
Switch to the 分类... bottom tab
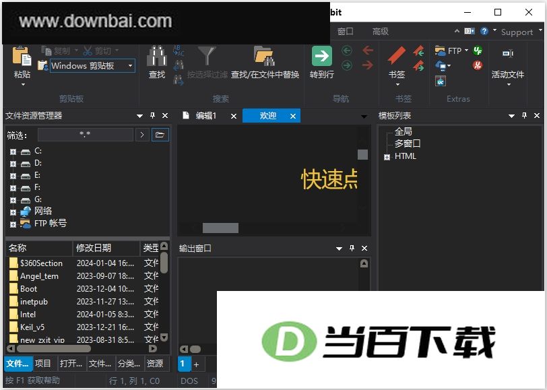129,364
